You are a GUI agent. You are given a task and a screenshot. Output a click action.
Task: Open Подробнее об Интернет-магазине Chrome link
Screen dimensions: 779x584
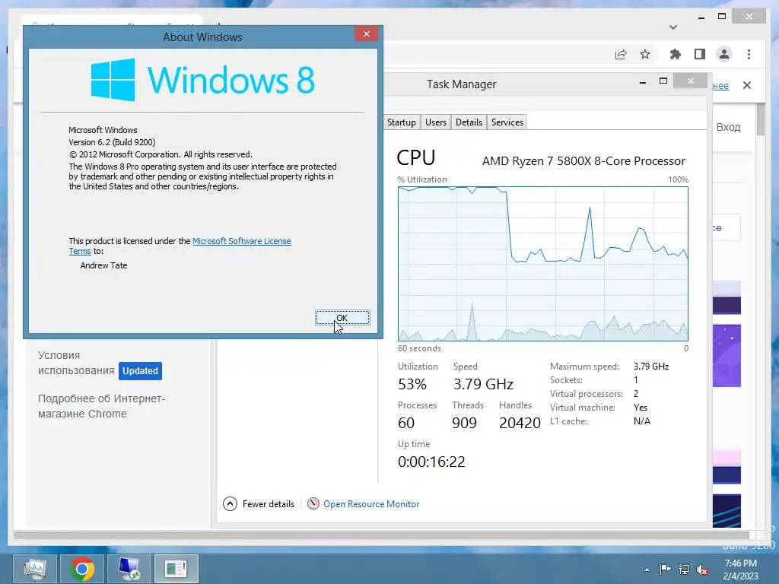click(x=102, y=406)
